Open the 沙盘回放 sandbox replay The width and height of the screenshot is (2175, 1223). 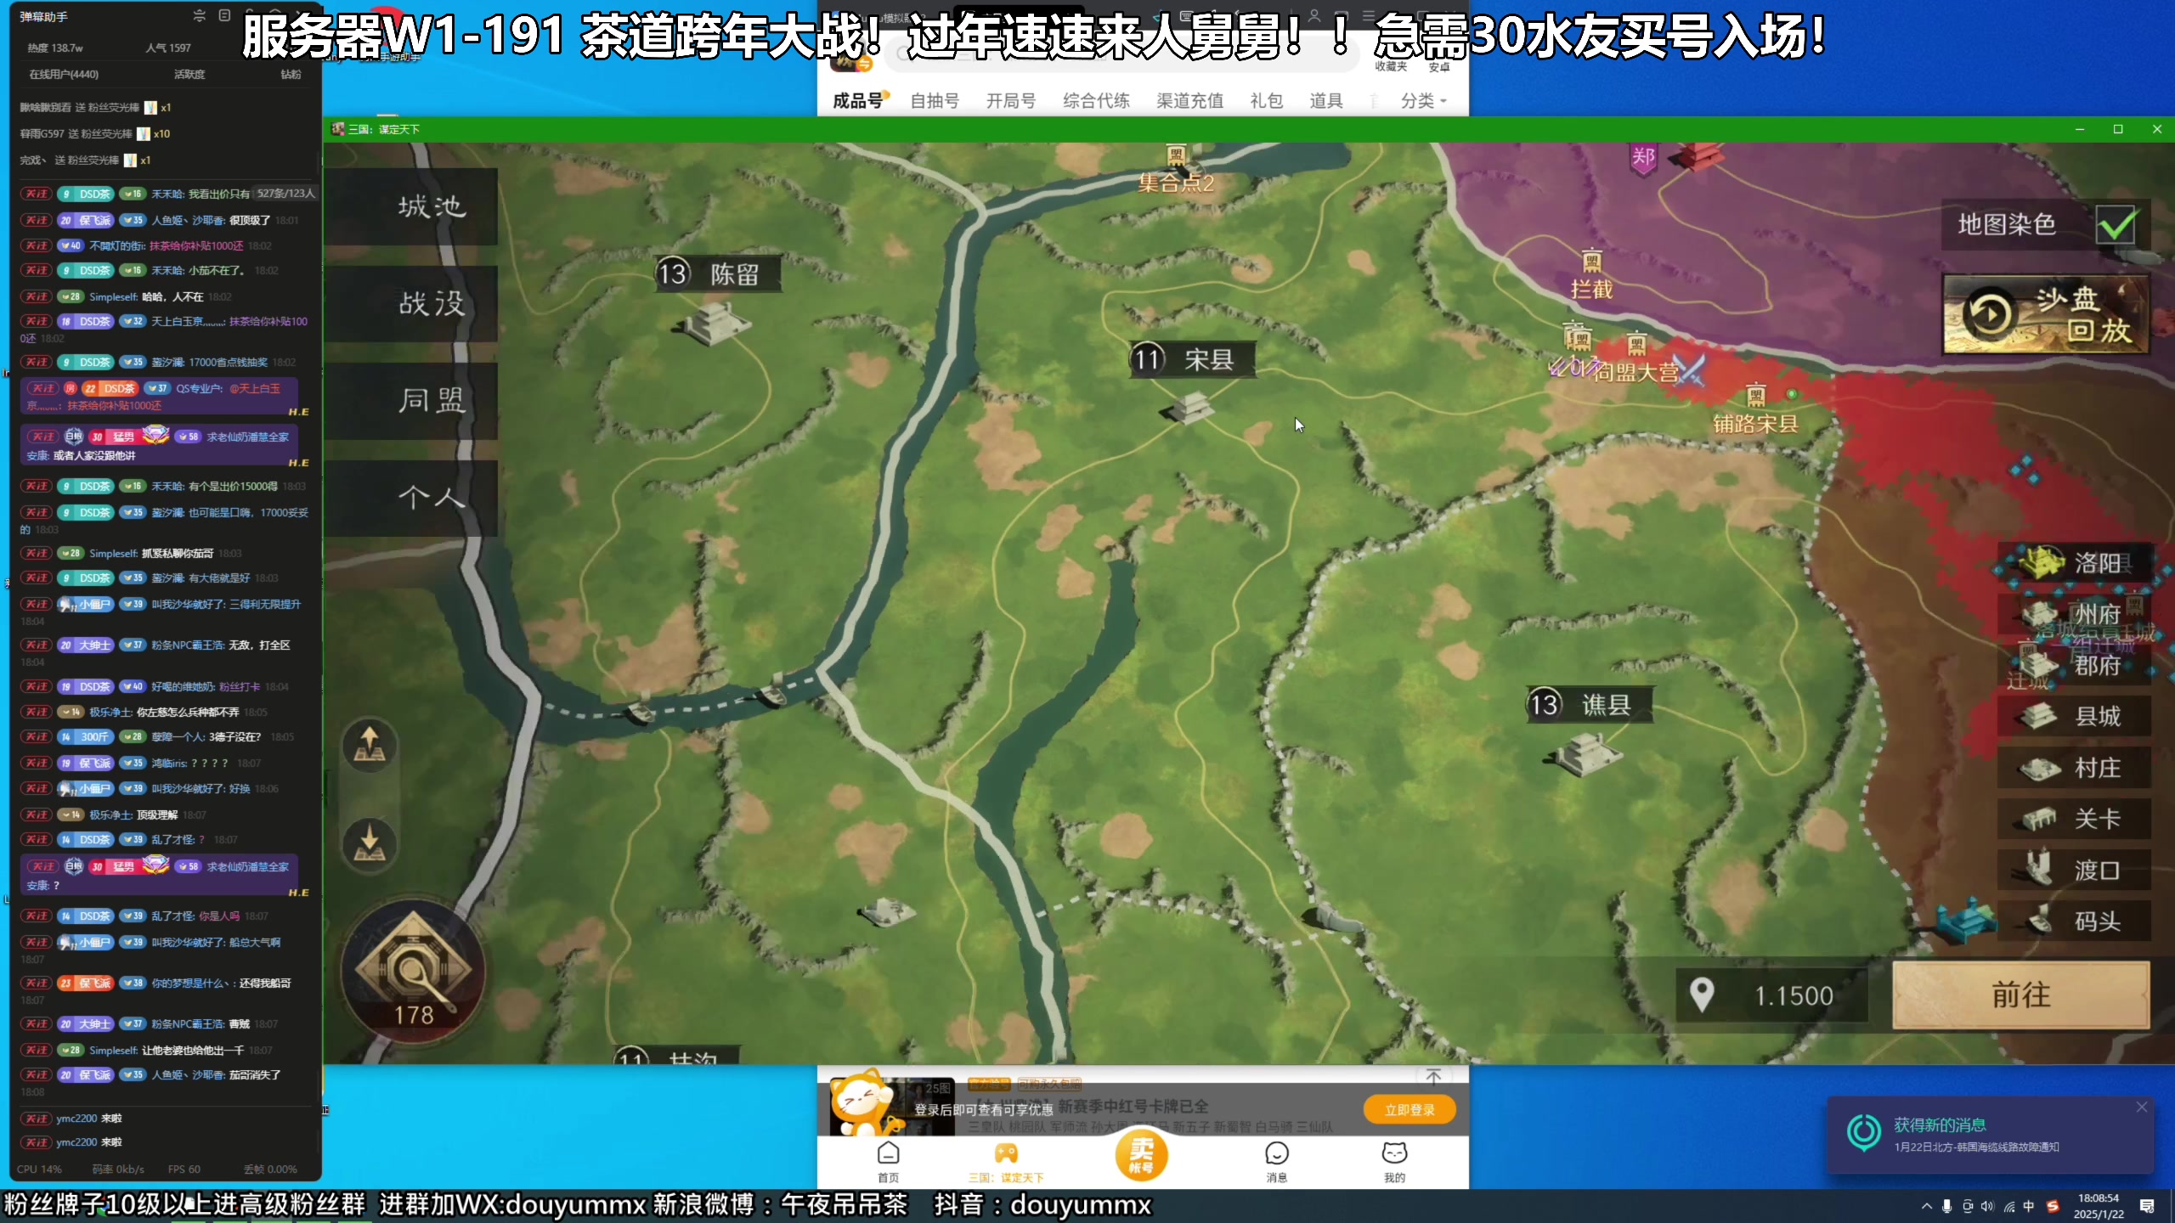(2046, 314)
